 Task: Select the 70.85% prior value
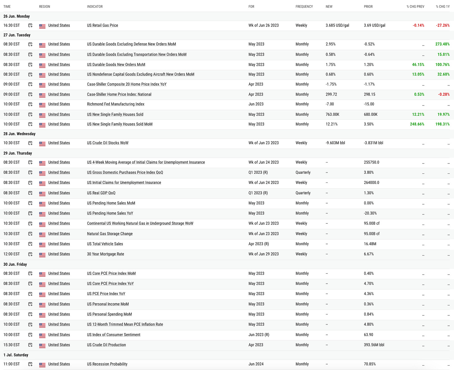(370, 364)
